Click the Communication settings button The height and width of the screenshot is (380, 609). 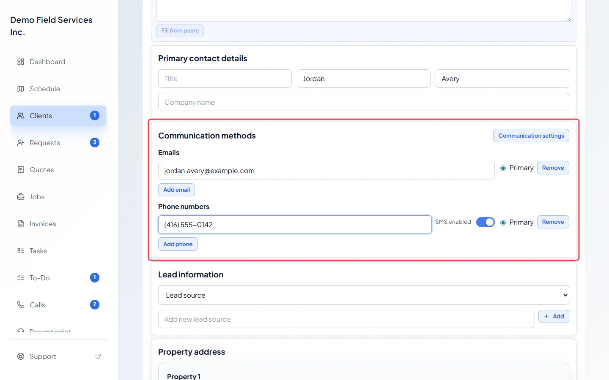tap(531, 136)
